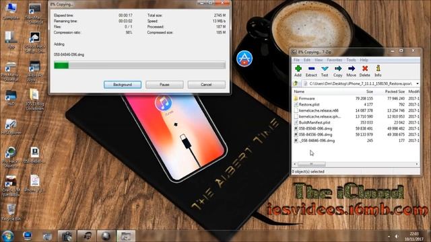Screen dimensions: 431x242
Task: Click the monitor icon in the taskbar
Action: pos(27,236)
